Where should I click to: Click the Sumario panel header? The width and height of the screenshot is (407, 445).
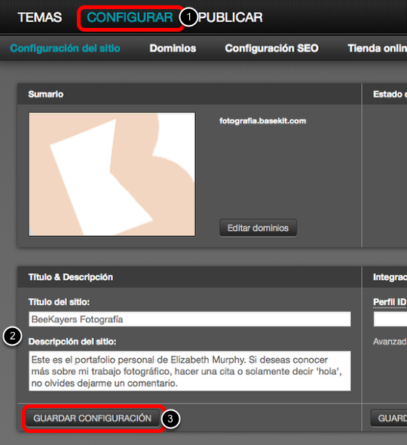point(190,94)
